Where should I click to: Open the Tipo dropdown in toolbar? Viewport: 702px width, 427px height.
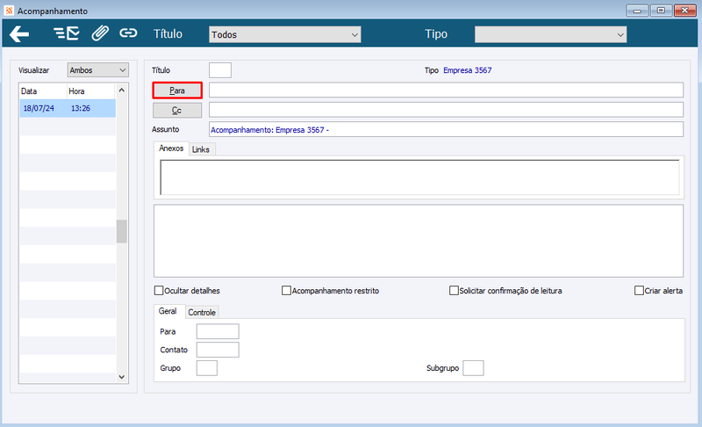coord(550,34)
